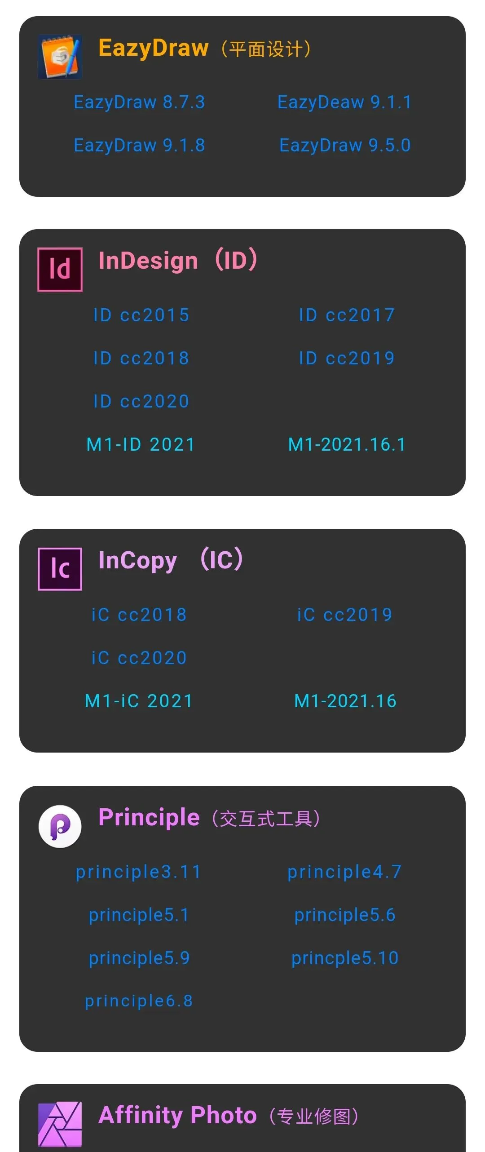Open the principle3.11 link
The image size is (485, 1152).
[x=138, y=873]
